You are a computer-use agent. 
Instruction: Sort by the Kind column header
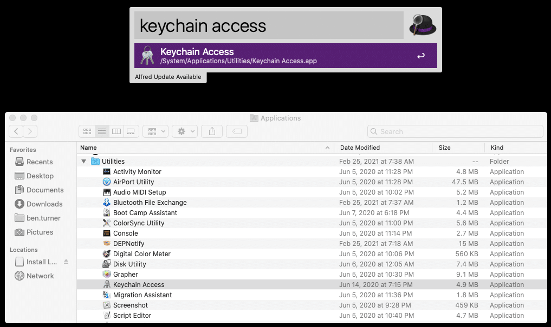click(516, 148)
